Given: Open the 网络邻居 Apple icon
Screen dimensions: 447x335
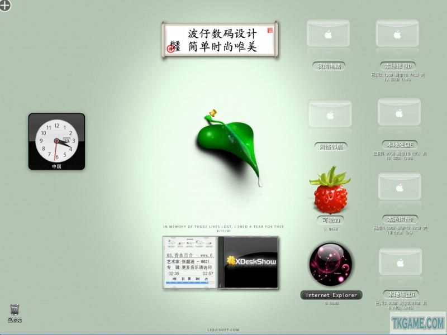Looking at the screenshot, I should [330, 114].
